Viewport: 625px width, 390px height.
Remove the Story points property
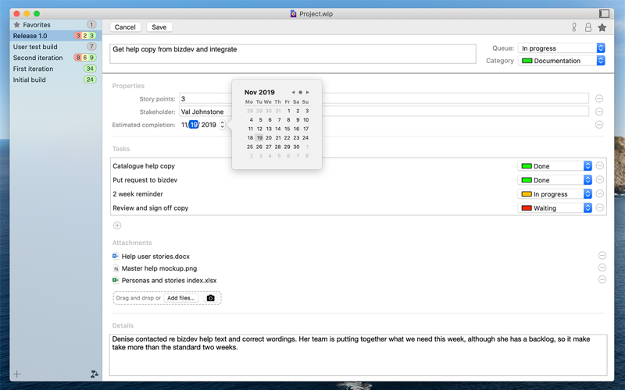point(599,99)
